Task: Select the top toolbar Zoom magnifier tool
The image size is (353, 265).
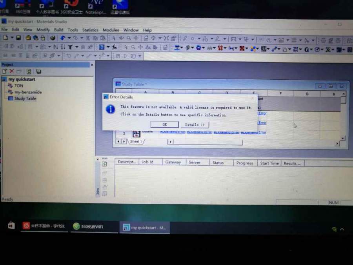Action: coord(129,38)
